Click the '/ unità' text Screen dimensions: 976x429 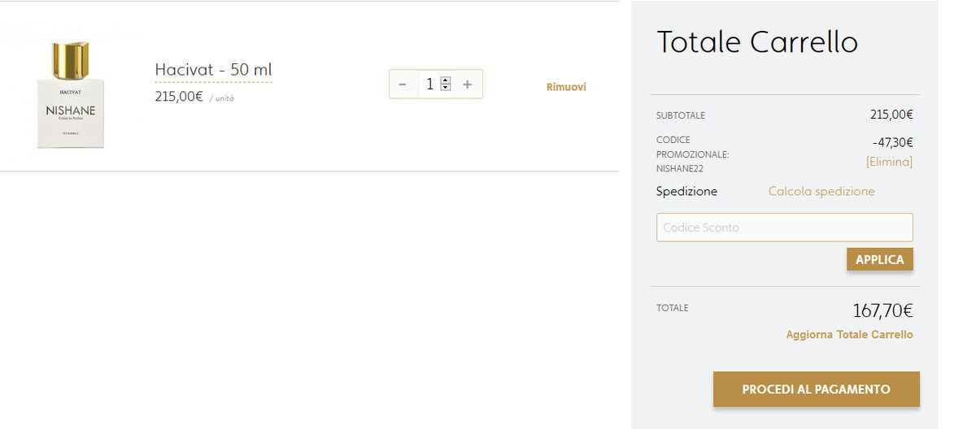click(x=221, y=98)
